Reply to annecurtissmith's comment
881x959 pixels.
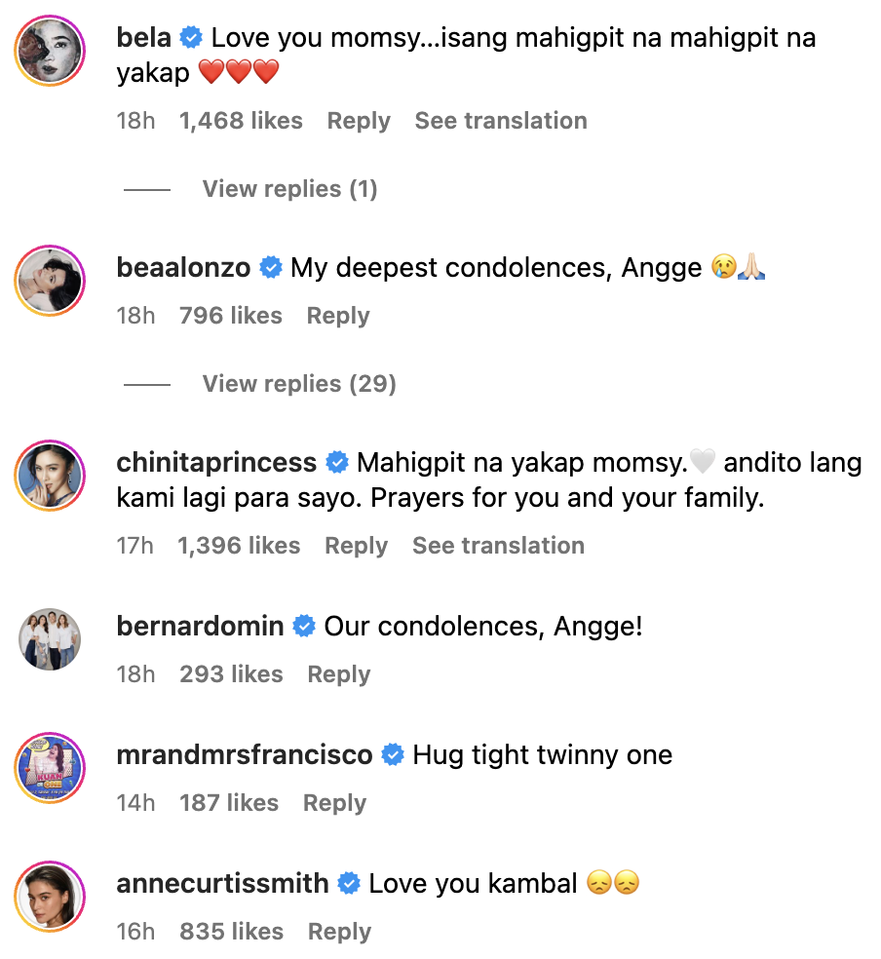[339, 932]
